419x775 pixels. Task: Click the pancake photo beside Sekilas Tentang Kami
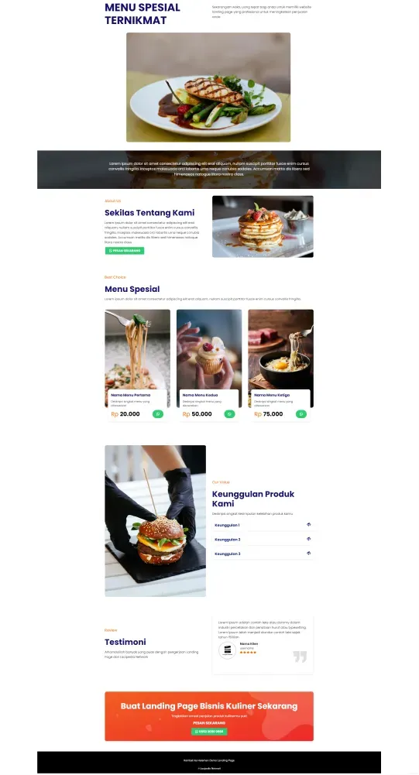[x=263, y=226]
